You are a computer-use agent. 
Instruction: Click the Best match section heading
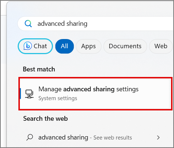[39, 69]
